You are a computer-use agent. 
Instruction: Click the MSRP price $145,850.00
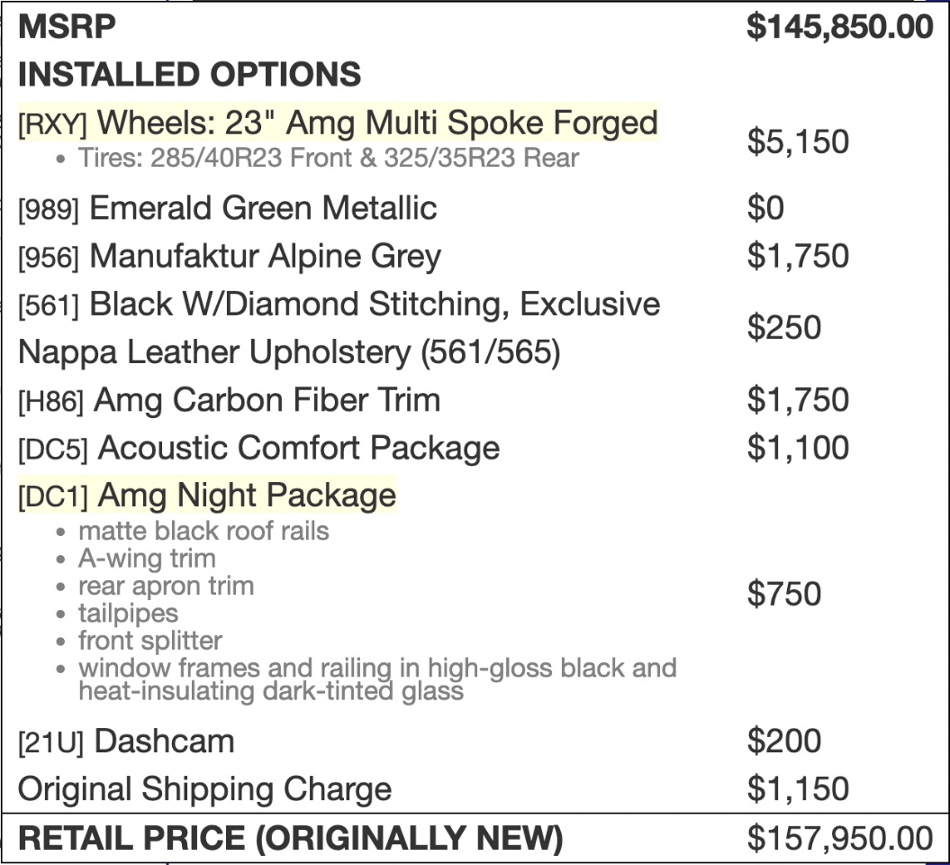coord(839,27)
